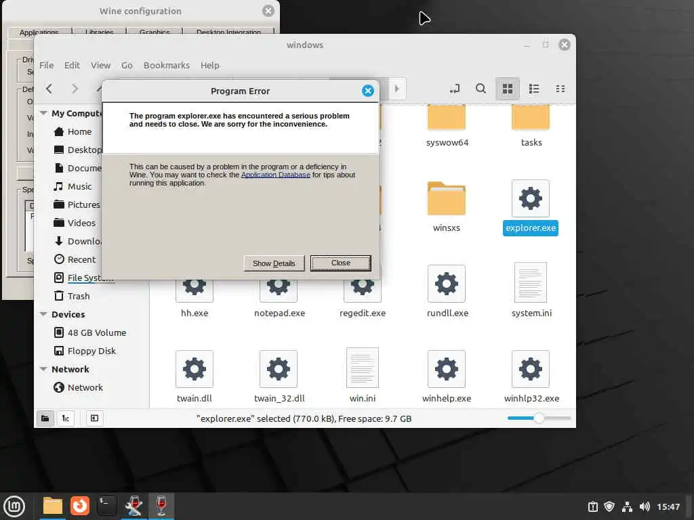Click the Back arrow in the file manager toolbar

pyautogui.click(x=49, y=89)
